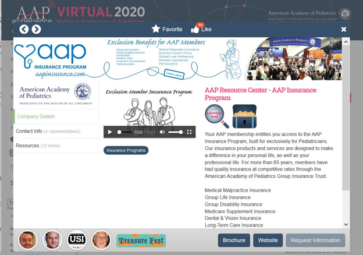Click the Favorite star icon
The height and width of the screenshot is (255, 363).
click(x=156, y=29)
